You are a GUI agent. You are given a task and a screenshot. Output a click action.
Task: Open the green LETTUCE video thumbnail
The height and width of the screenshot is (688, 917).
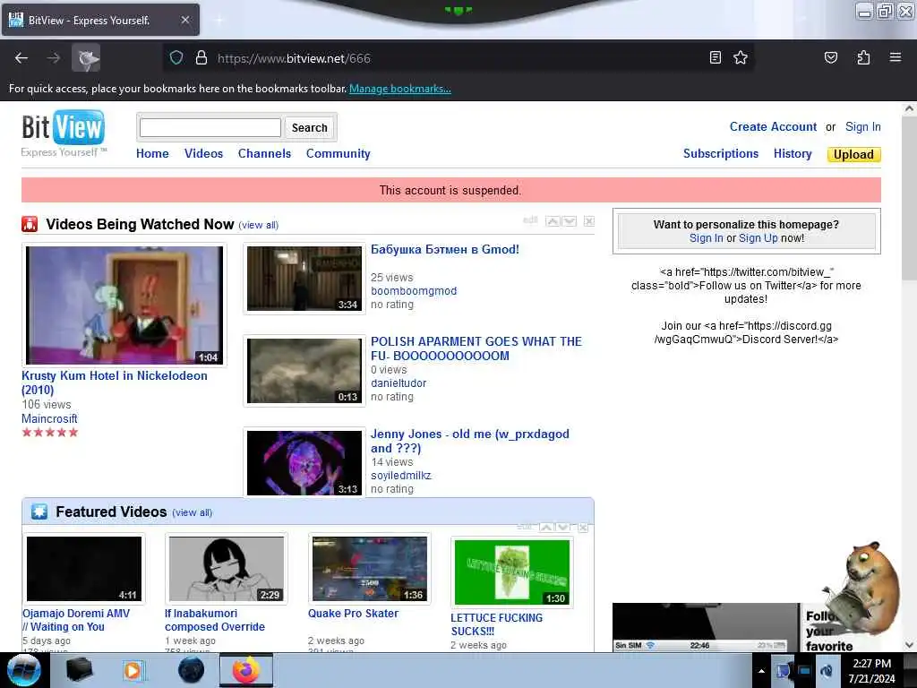(511, 572)
